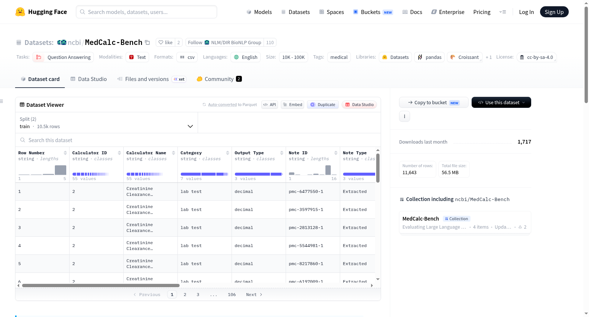Copy dataset name with the copy icon
The image size is (589, 317).
(147, 42)
